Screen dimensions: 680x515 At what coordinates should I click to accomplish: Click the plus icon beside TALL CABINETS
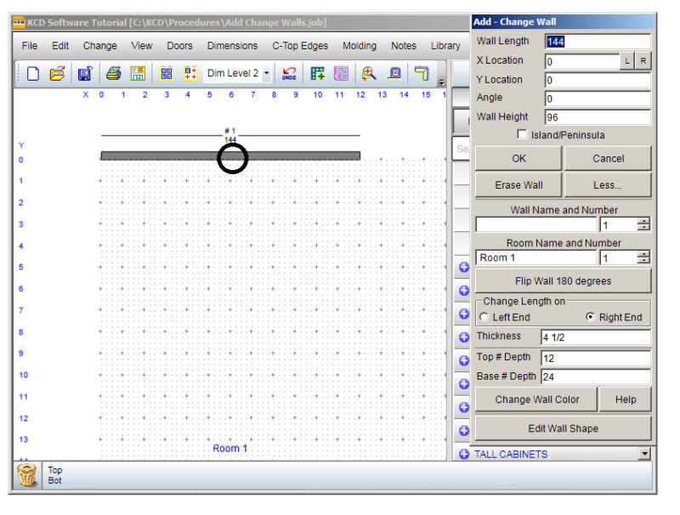click(464, 455)
